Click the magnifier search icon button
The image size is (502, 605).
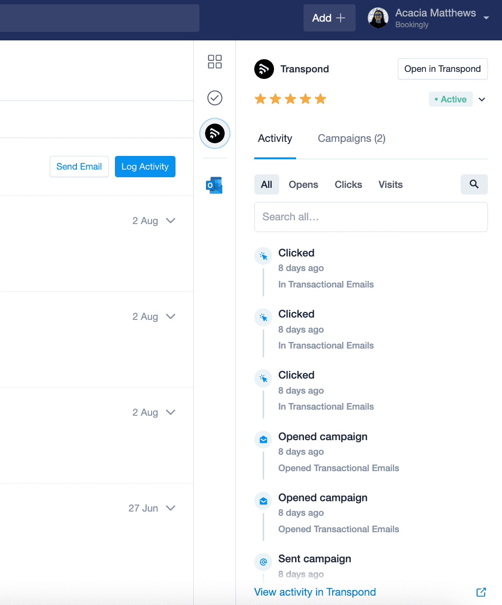point(474,184)
